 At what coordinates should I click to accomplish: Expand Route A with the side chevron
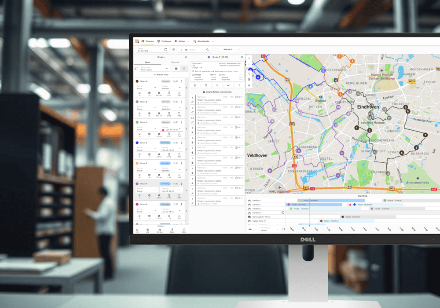tap(186, 88)
